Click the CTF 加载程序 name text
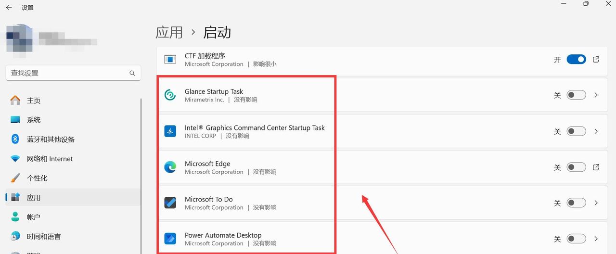This screenshot has width=616, height=254. (205, 56)
